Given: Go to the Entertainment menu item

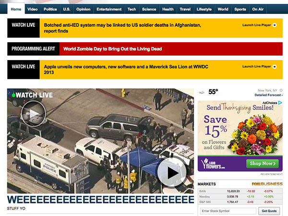Looking at the screenshot, I should tap(109, 9).
